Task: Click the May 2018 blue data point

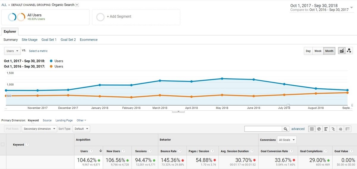Action: 222,79
